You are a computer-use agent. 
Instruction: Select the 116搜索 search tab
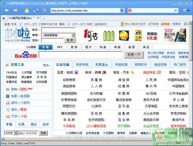coord(31,47)
